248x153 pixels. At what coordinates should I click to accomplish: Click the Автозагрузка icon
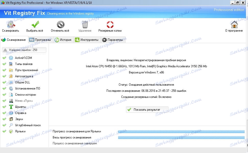click(x=11, y=76)
